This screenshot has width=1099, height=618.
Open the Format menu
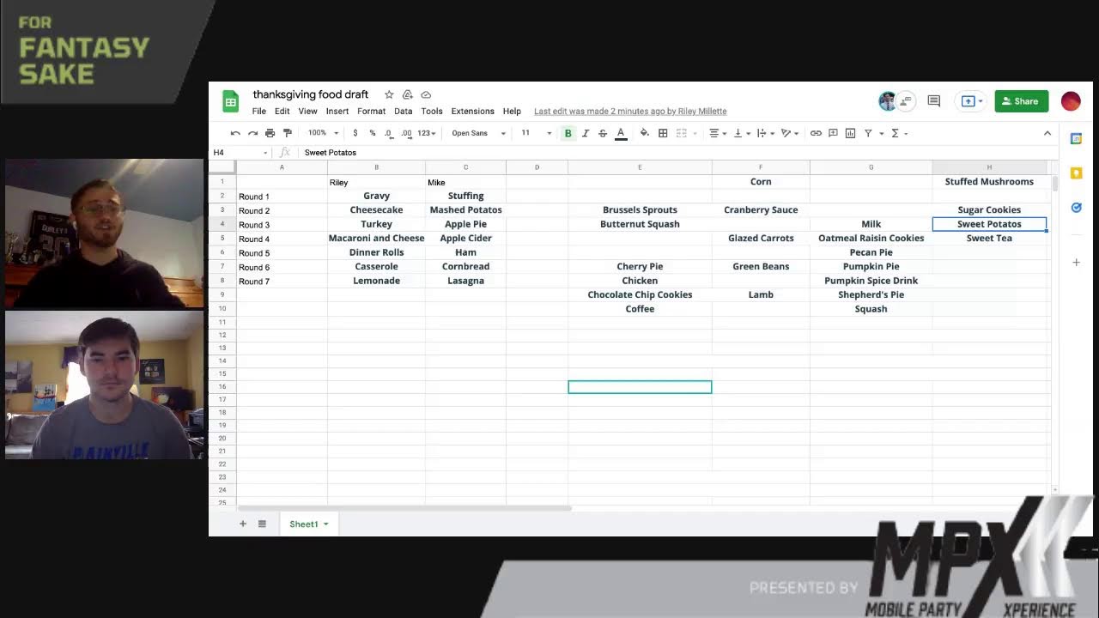[371, 111]
